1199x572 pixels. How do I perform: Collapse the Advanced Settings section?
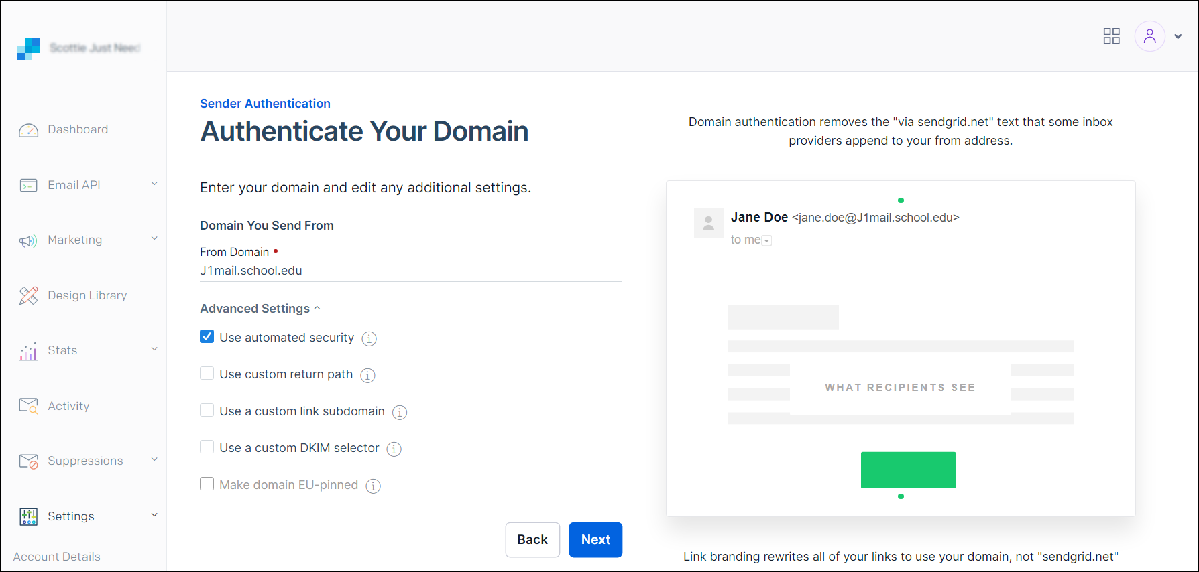coord(260,309)
